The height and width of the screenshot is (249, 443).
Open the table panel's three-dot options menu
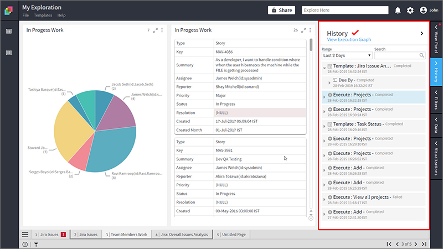coord(310,30)
